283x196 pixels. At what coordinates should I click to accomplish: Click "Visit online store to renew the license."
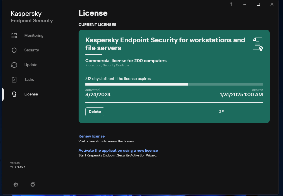point(107,141)
